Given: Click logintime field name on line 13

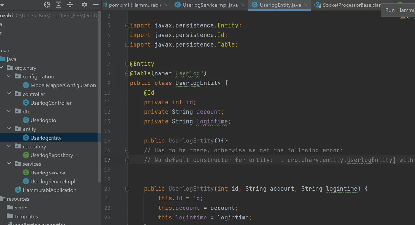Looking at the screenshot, I should coord(212,121).
